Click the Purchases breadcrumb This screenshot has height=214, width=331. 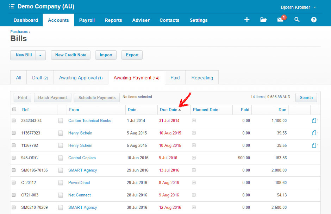point(19,31)
